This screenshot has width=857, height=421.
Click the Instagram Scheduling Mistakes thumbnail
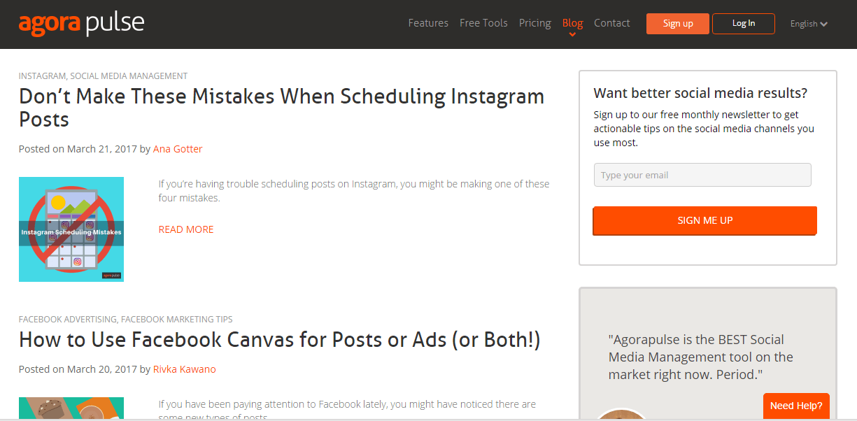click(x=71, y=229)
